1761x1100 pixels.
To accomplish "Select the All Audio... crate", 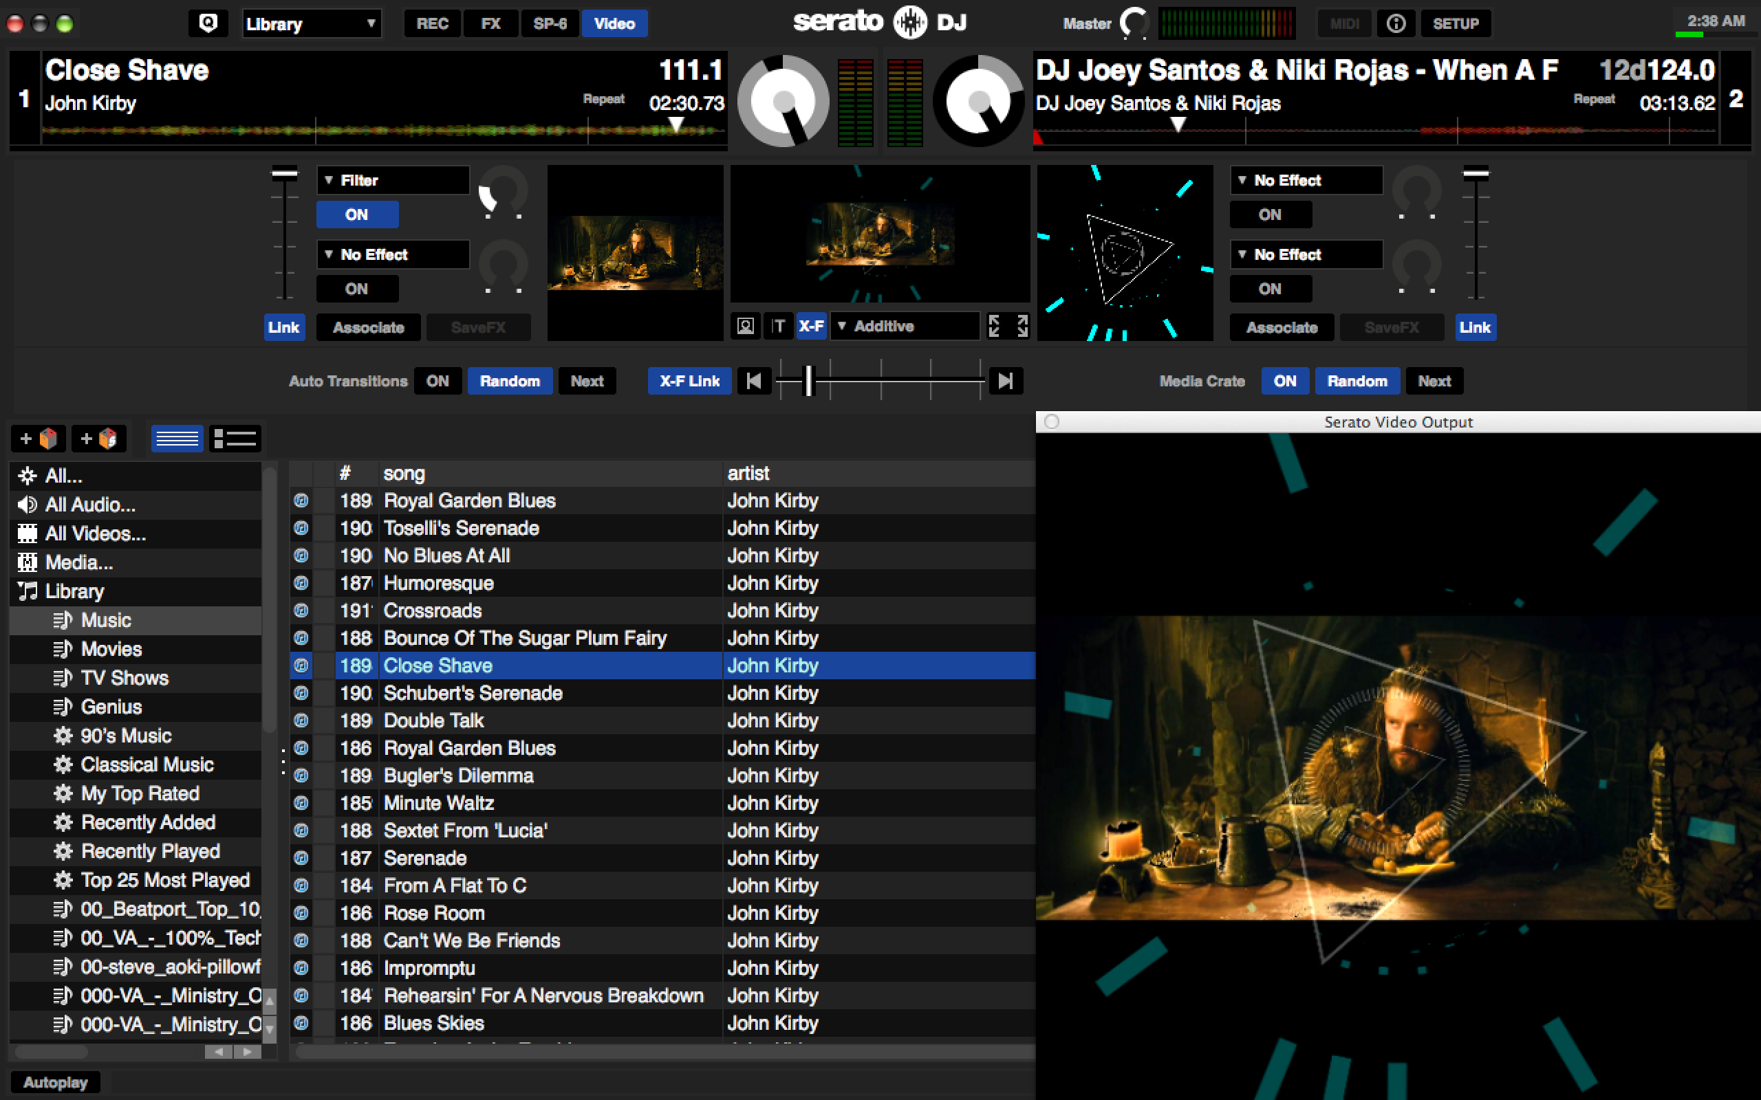I will [x=136, y=505].
